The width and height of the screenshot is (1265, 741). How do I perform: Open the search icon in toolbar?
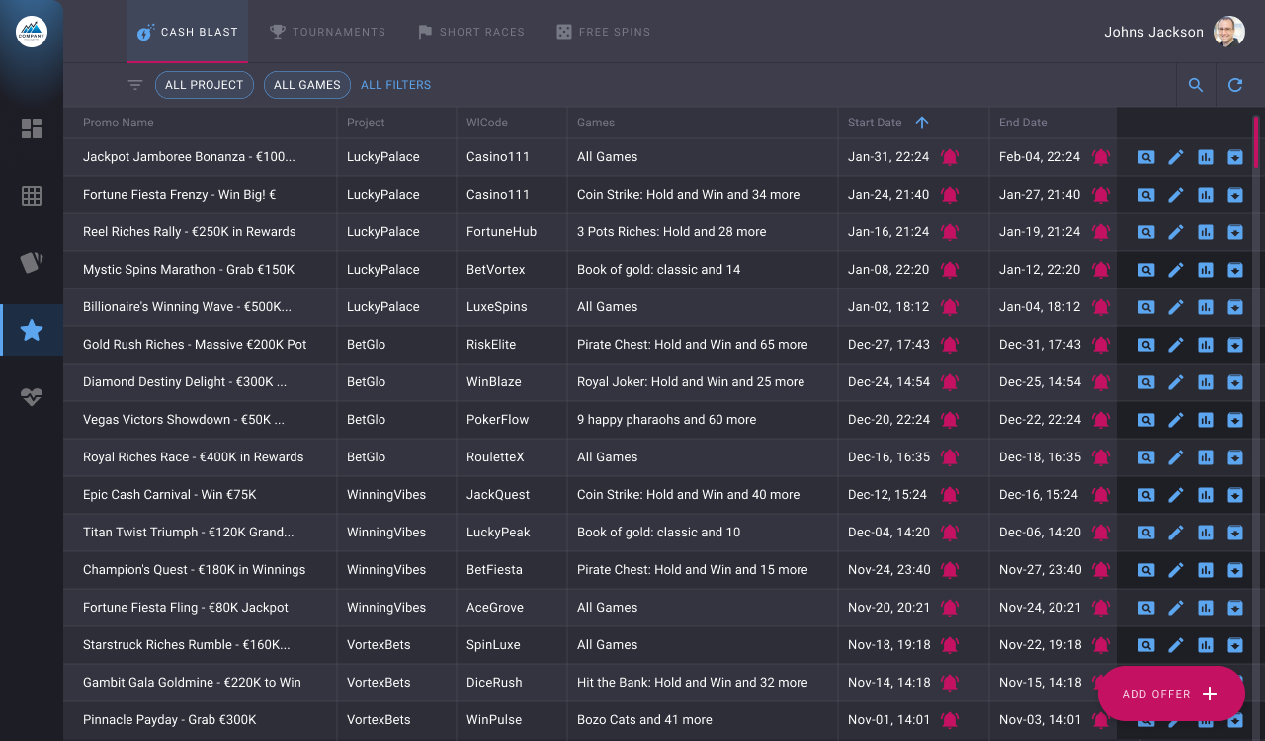[x=1196, y=85]
